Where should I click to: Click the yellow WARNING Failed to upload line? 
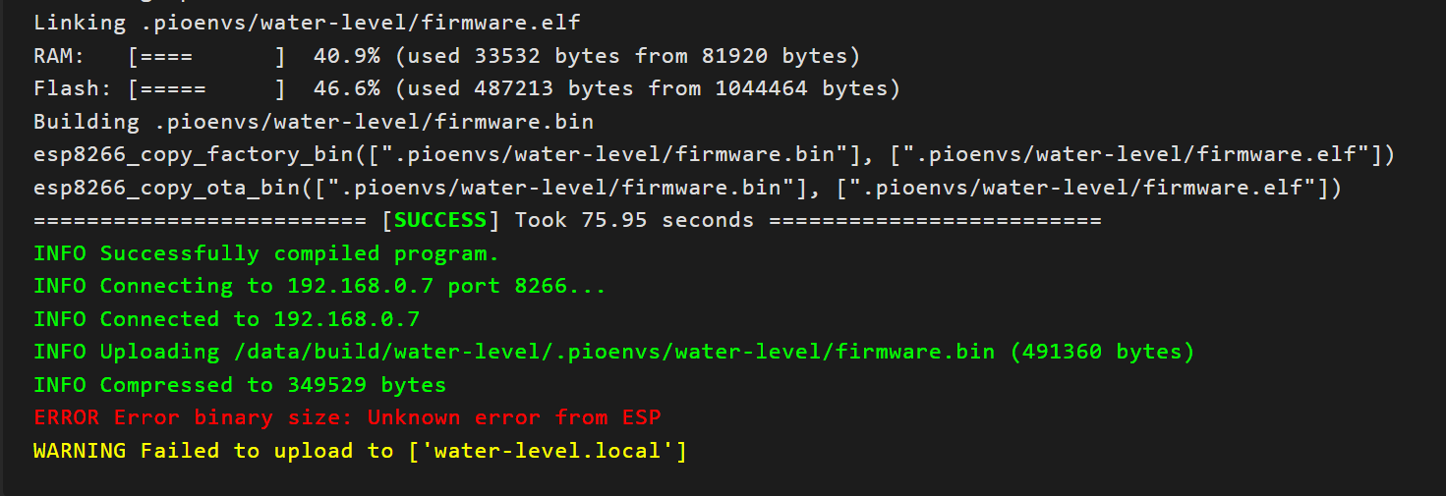(359, 451)
